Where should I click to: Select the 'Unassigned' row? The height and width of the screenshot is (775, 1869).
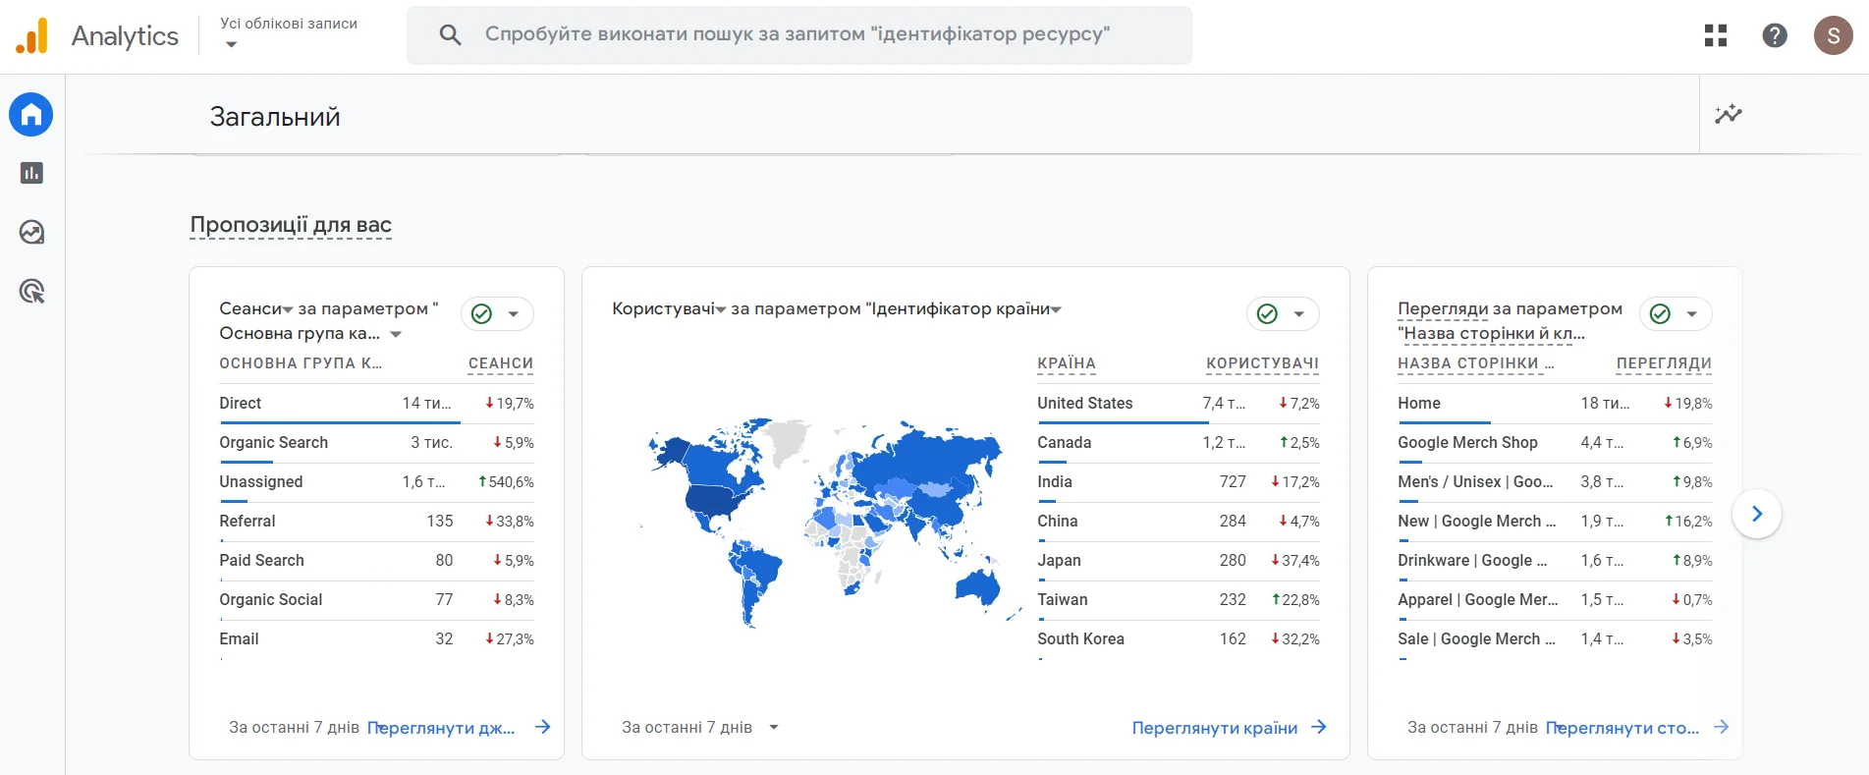(x=376, y=482)
